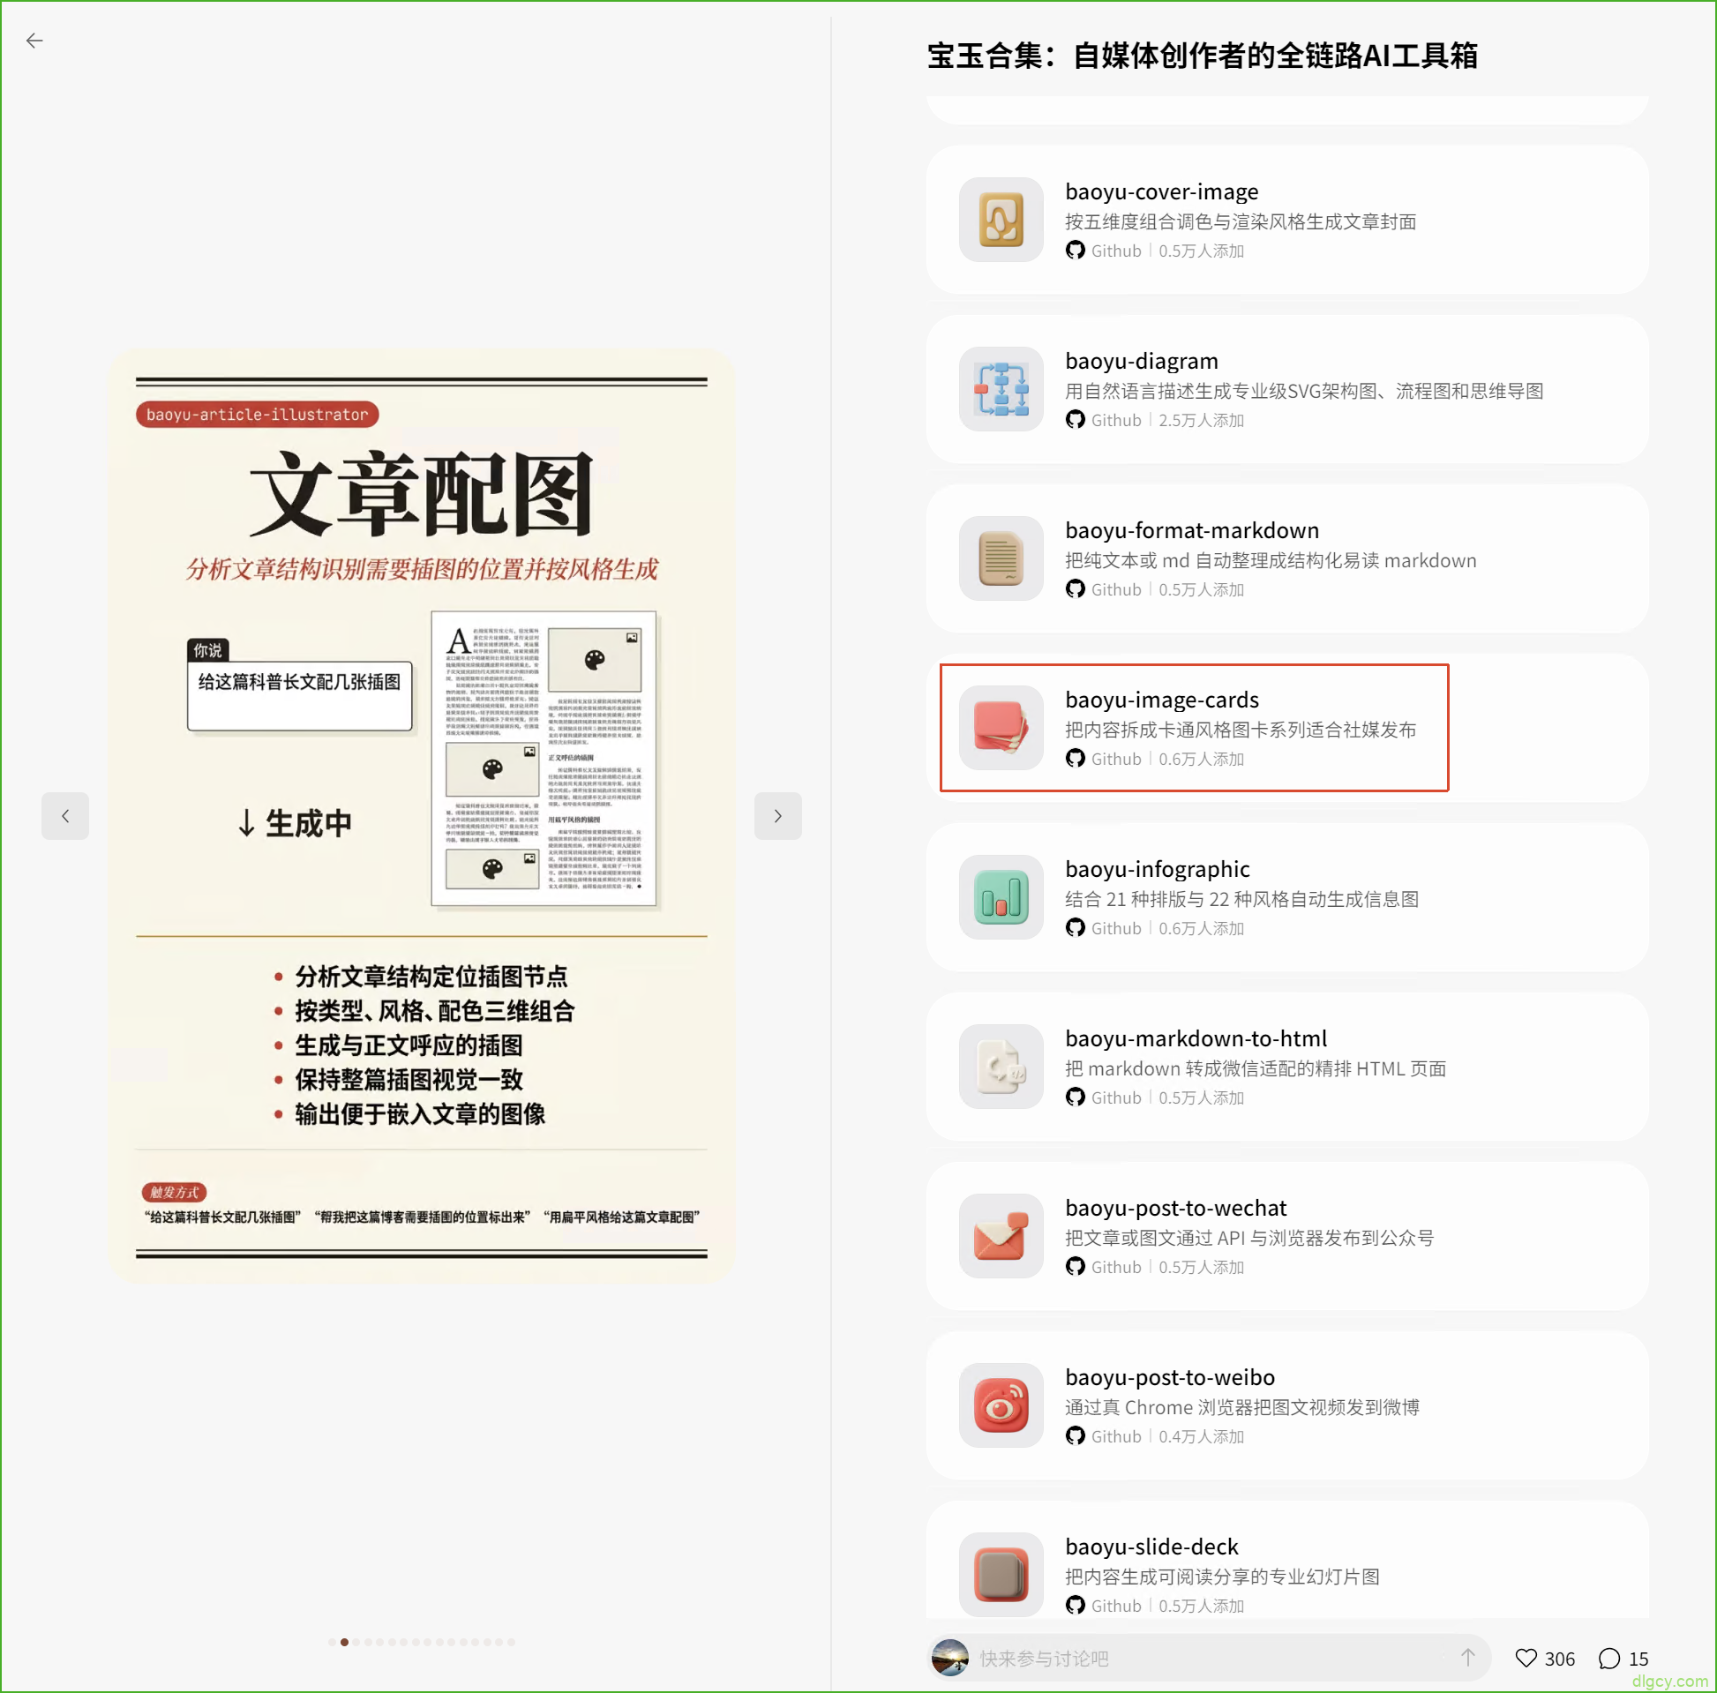Open the baoyu-post-to-wechat title link
Viewport: 1717px width, 1693px height.
point(1176,1208)
